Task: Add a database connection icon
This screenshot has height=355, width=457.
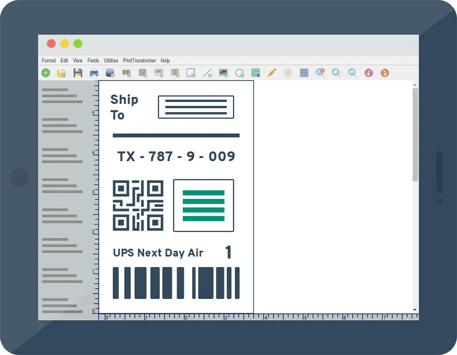Action: (x=110, y=73)
